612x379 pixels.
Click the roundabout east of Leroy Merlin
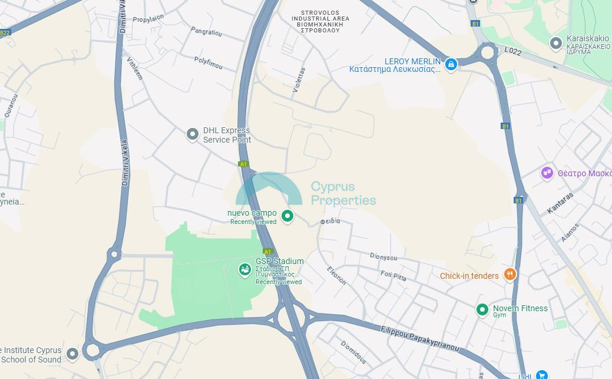click(x=487, y=52)
